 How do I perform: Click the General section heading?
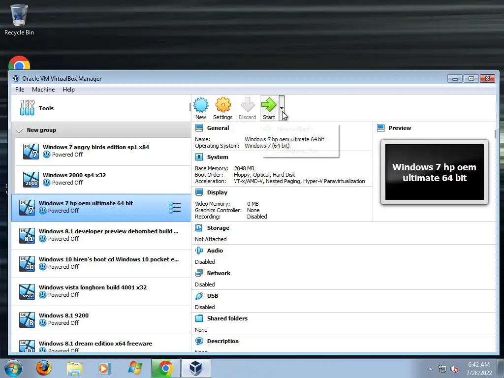tap(218, 128)
